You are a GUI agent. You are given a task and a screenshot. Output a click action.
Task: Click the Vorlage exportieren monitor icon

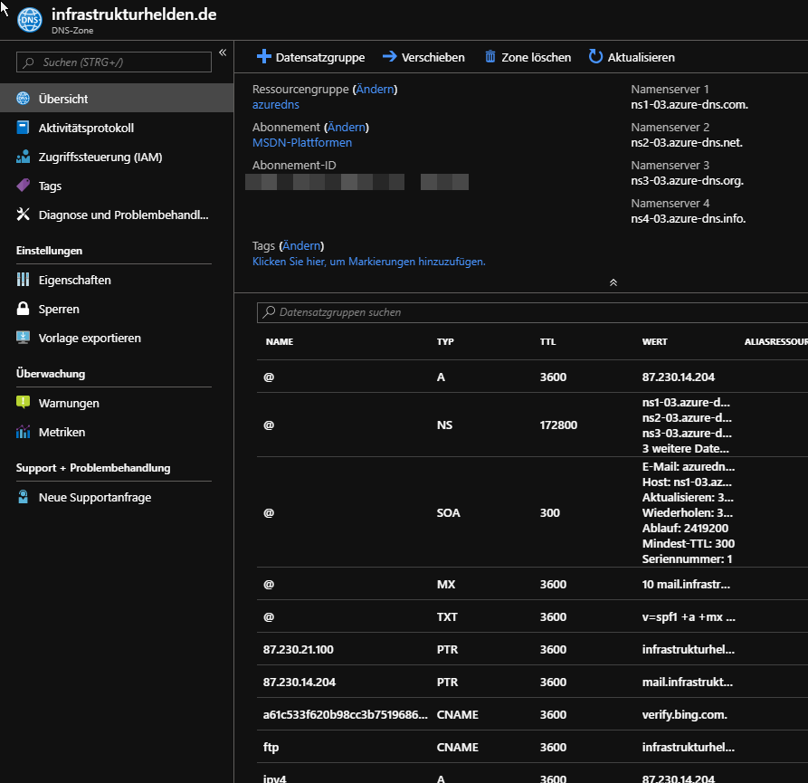click(24, 337)
